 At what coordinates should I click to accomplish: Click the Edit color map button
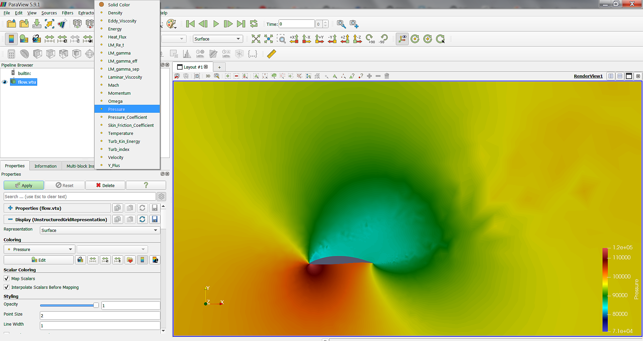coord(39,260)
